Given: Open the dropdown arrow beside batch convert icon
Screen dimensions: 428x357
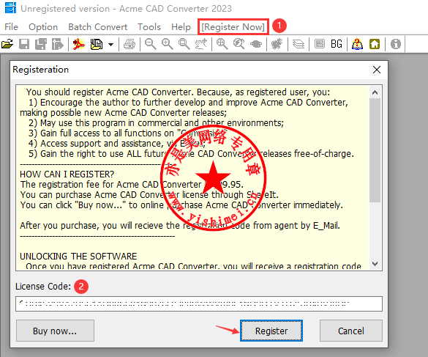Looking at the screenshot, I should [110, 44].
